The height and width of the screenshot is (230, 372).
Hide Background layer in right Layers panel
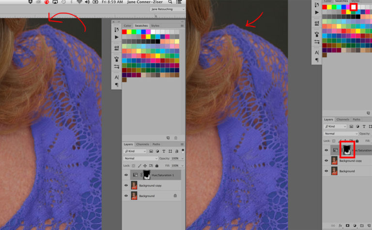tap(326, 171)
